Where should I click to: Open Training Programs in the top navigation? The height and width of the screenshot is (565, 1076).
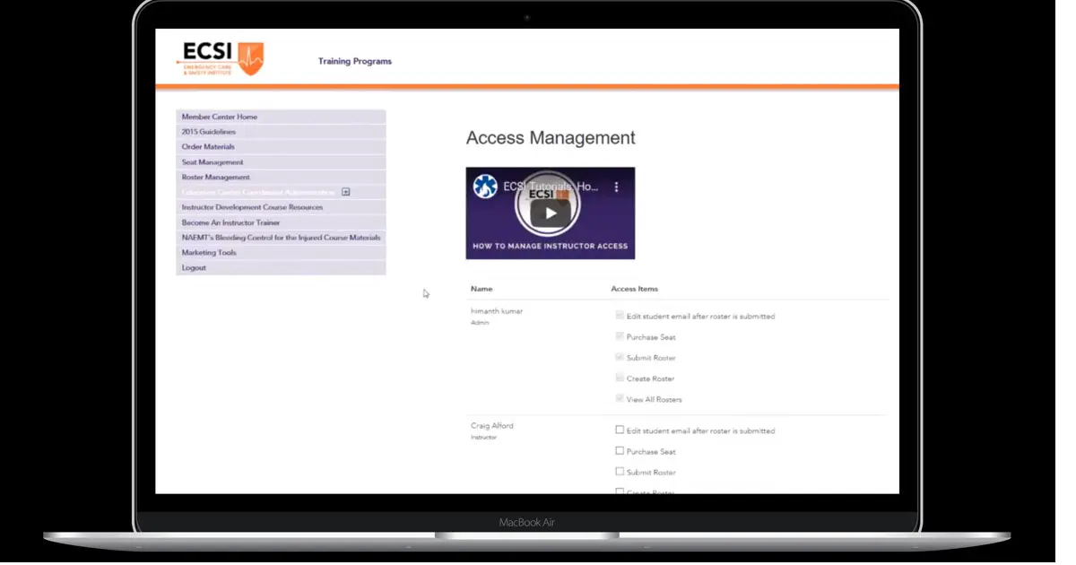click(354, 62)
